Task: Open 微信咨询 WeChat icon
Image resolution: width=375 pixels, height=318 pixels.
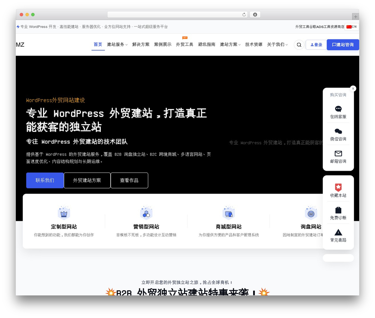Action: point(338,131)
